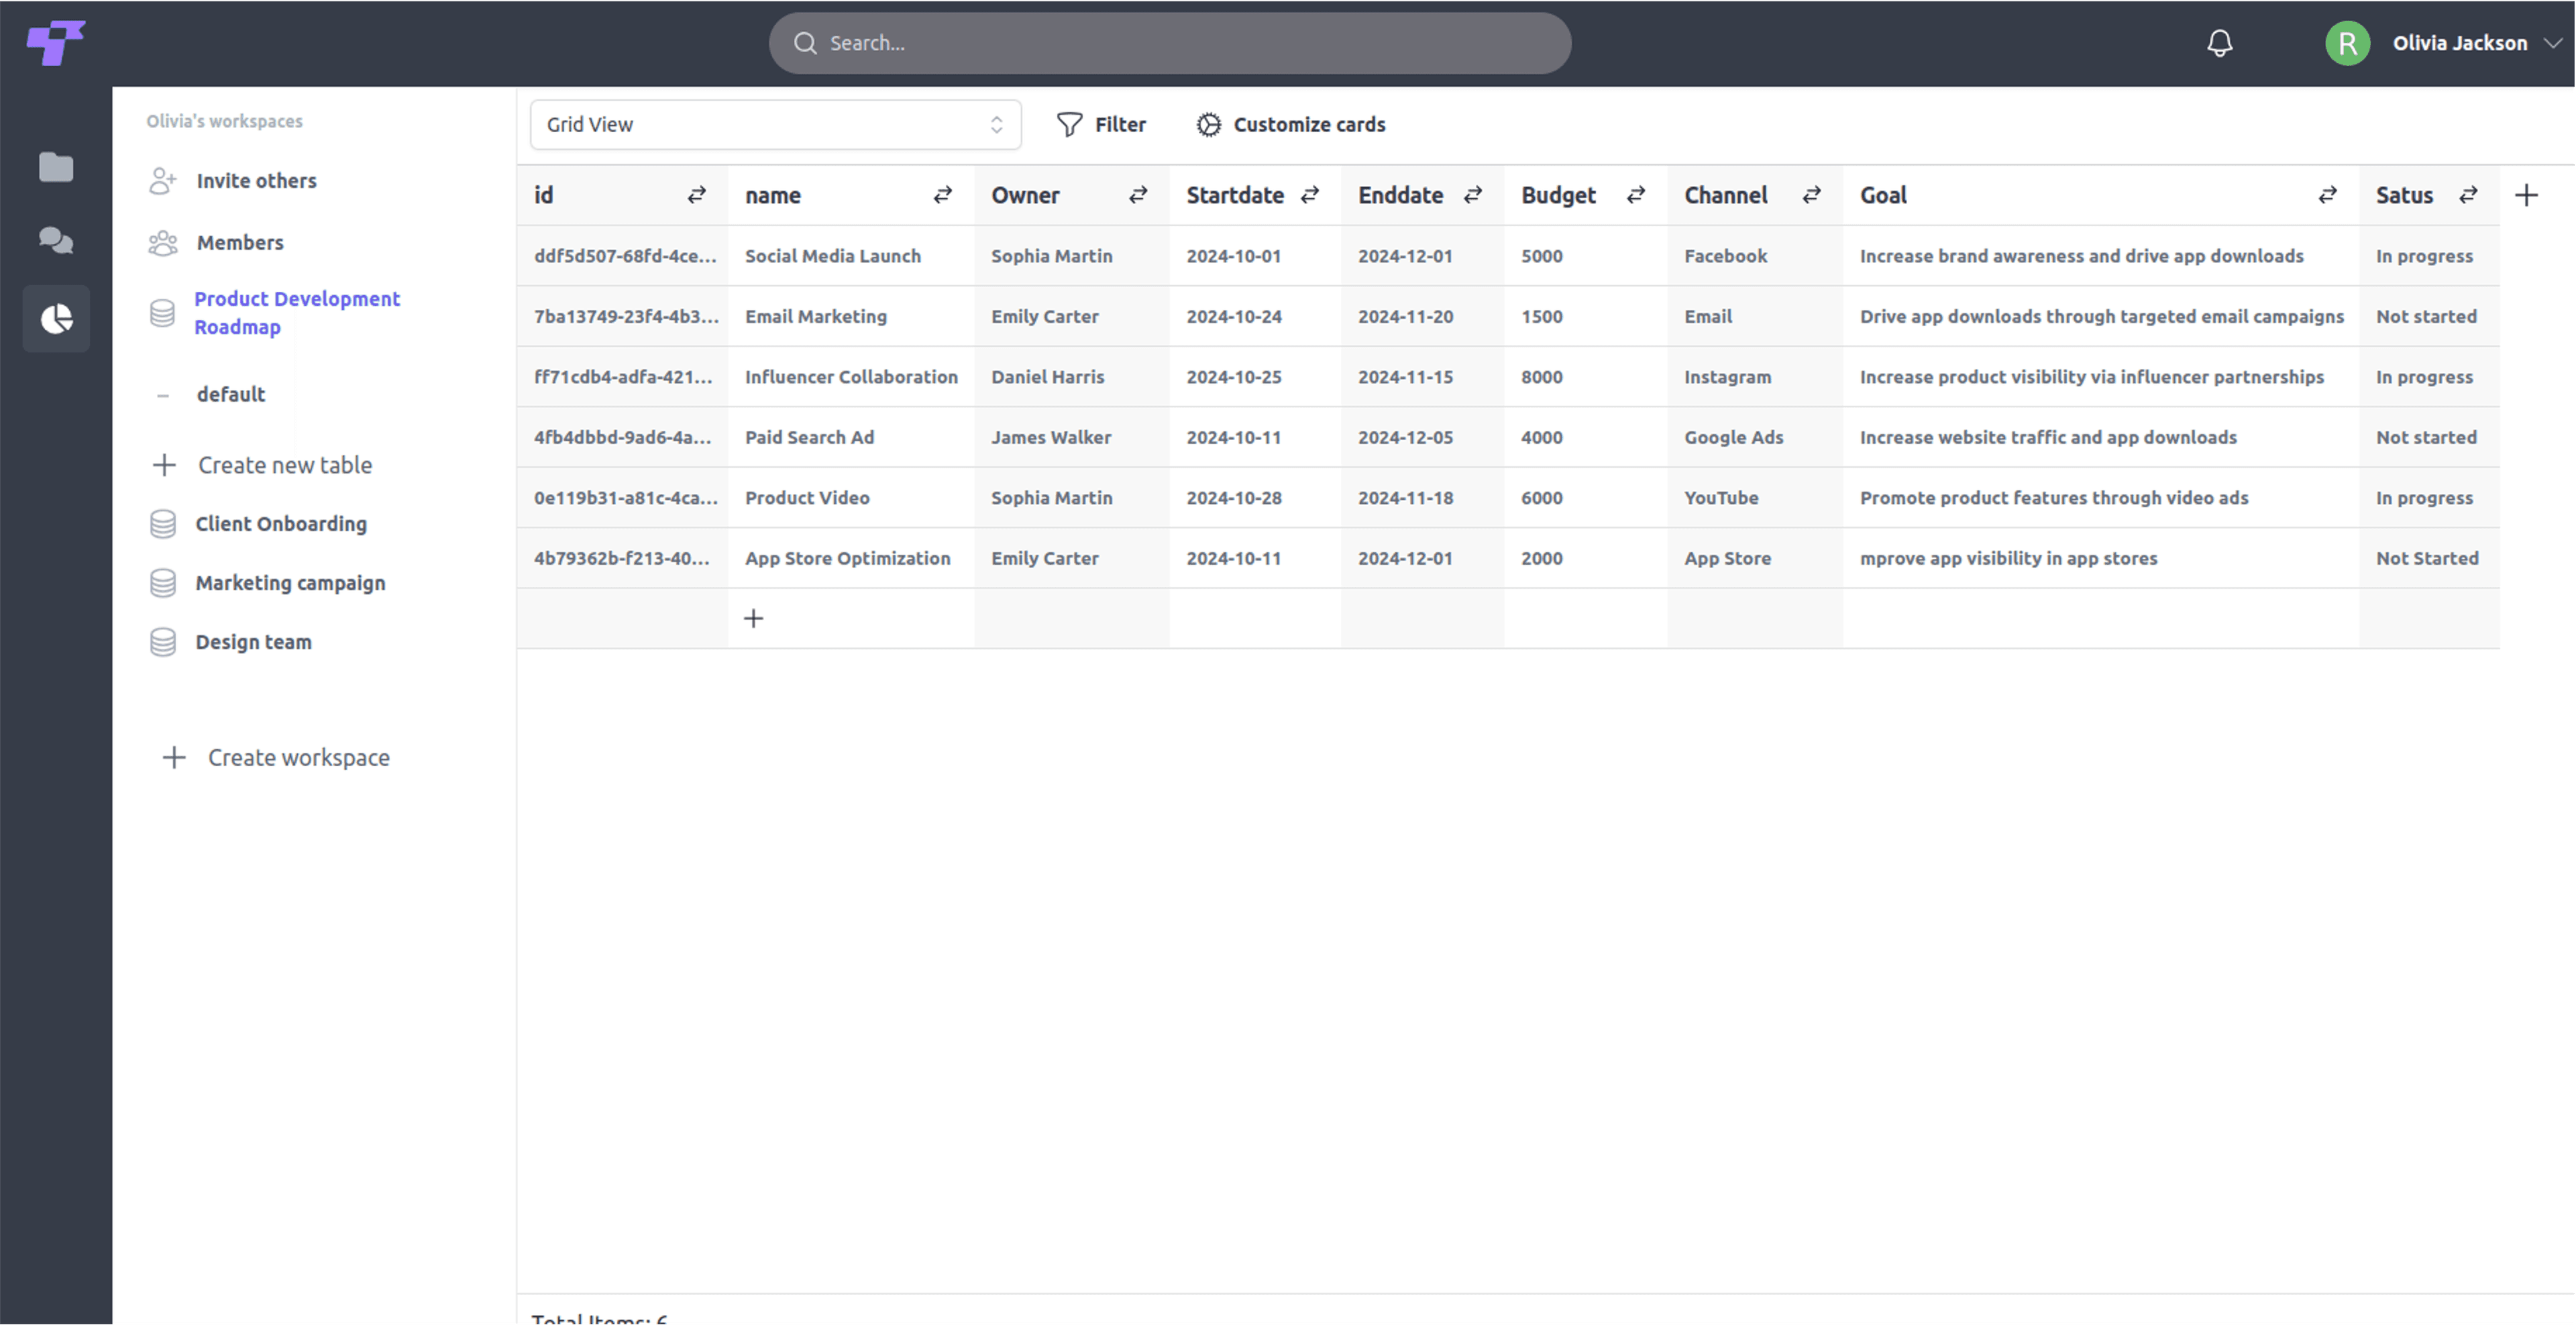The height and width of the screenshot is (1325, 2576).
Task: Add a new row with plus
Action: (754, 618)
